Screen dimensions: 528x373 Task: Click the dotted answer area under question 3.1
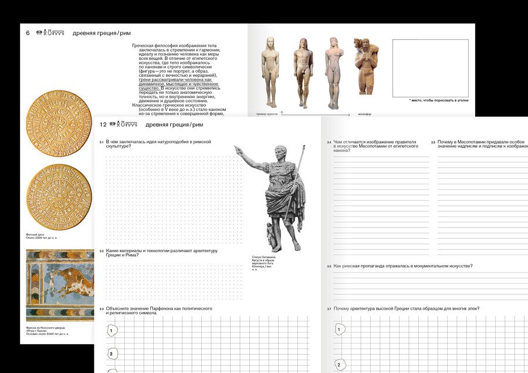[x=174, y=200]
